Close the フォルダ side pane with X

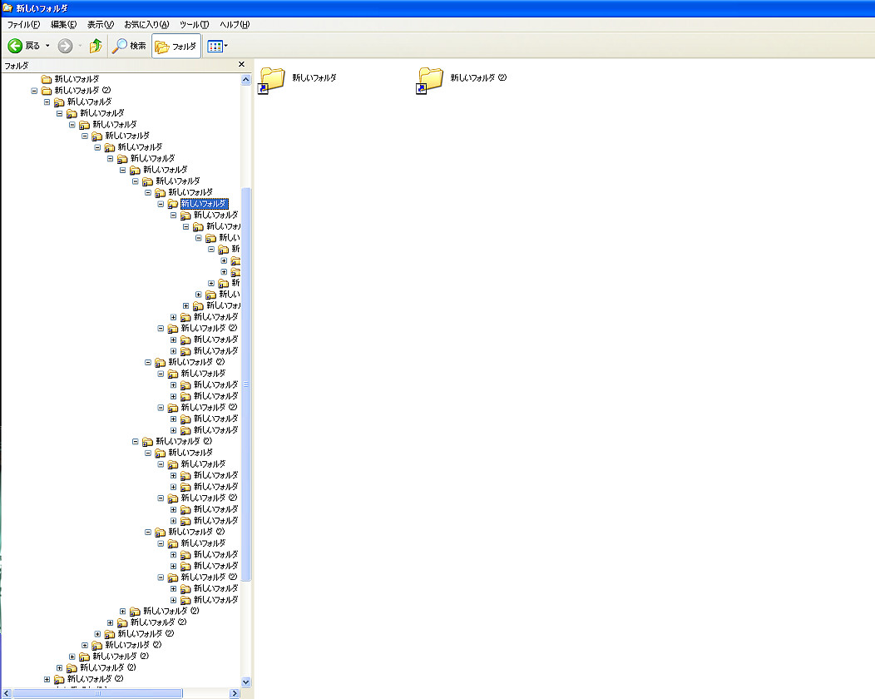(x=242, y=64)
